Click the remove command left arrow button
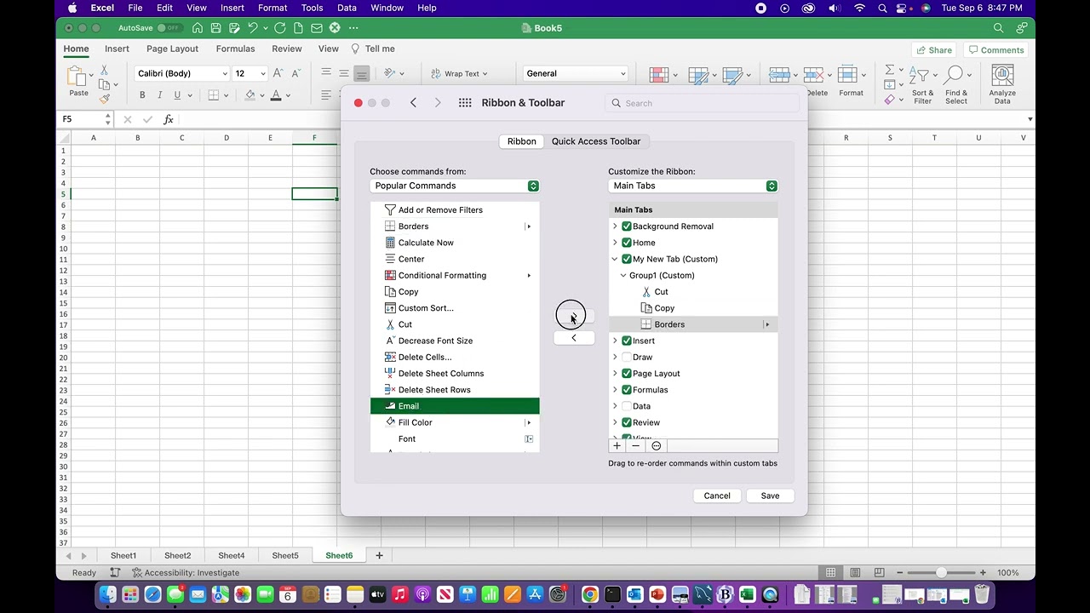This screenshot has height=613, width=1090. tap(573, 338)
